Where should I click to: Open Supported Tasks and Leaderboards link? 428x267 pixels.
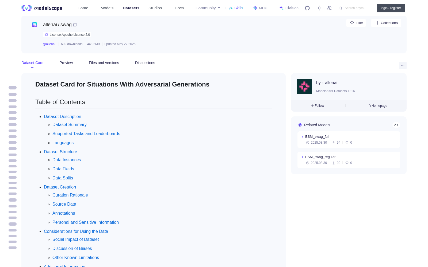tap(86, 133)
